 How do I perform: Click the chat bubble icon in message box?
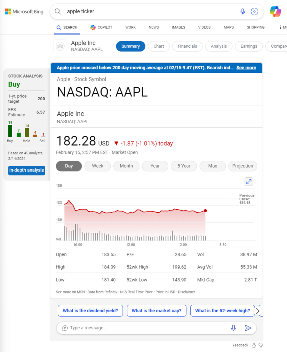pyautogui.click(x=65, y=328)
